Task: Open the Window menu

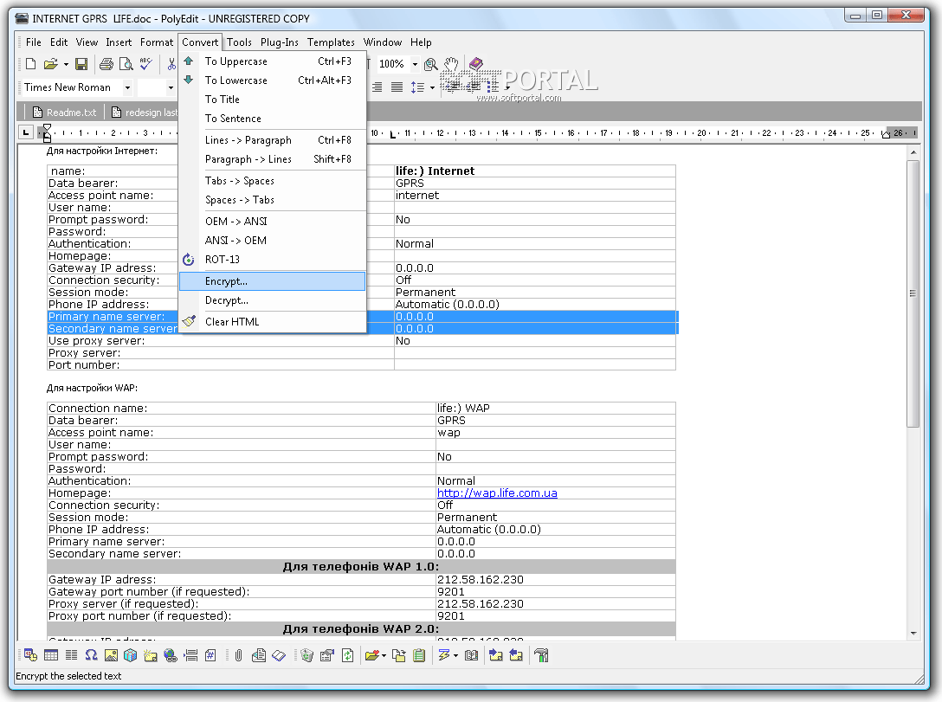Action: 382,42
